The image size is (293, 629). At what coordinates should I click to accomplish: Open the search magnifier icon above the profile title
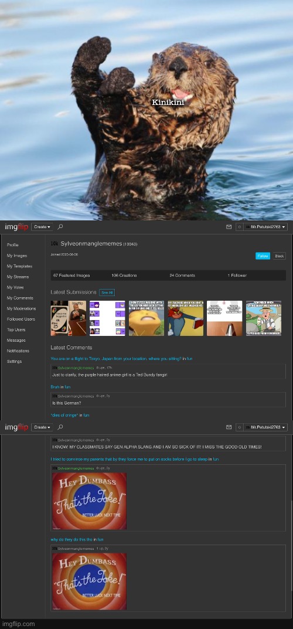click(60, 227)
